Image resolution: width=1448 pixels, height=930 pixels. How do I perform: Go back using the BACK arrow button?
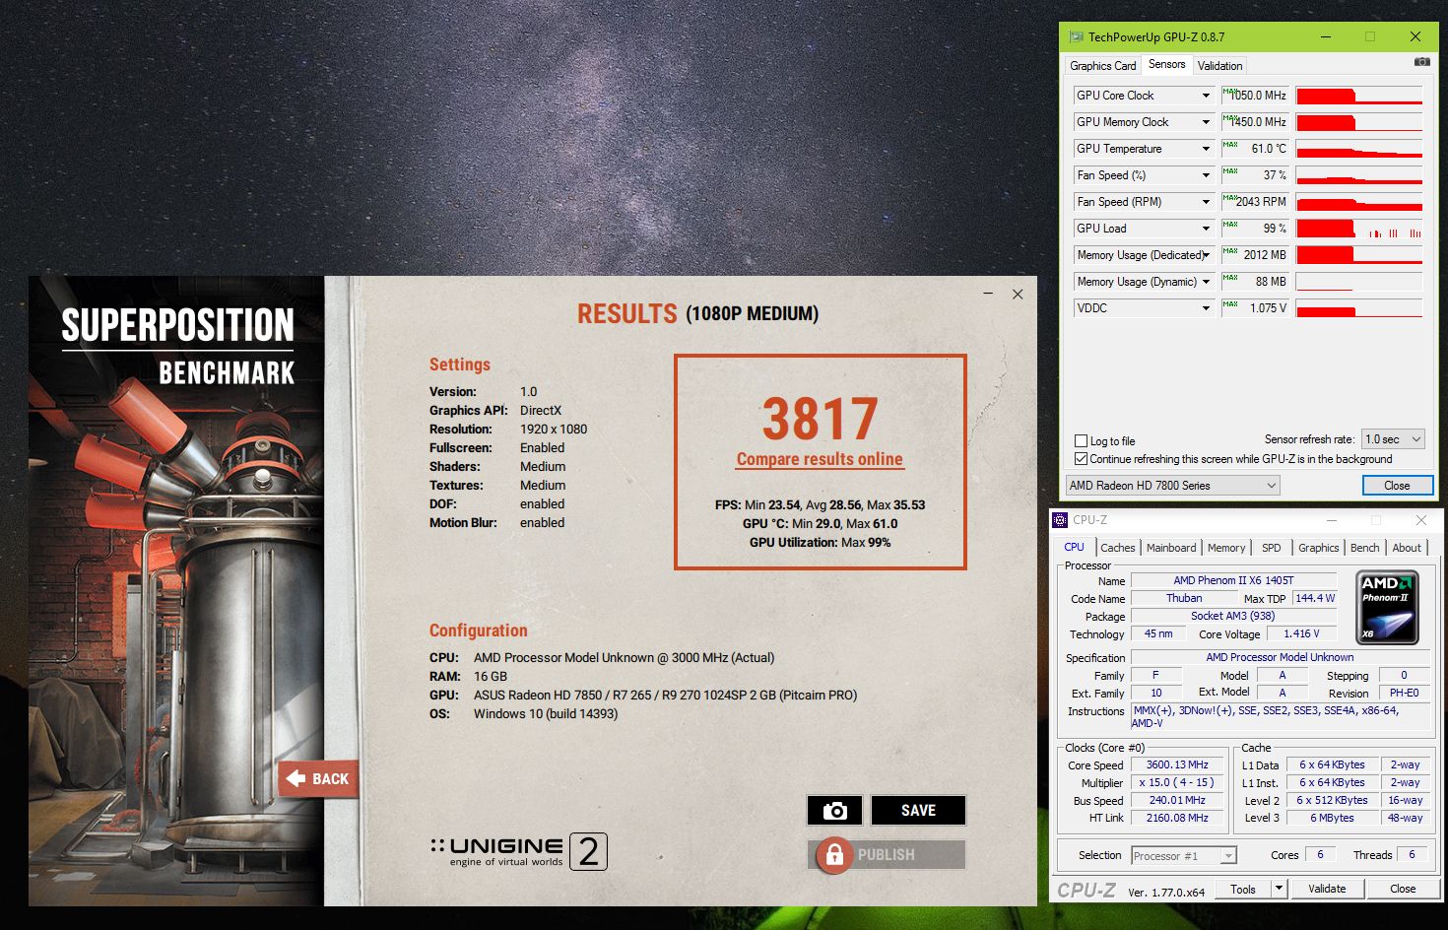(317, 778)
